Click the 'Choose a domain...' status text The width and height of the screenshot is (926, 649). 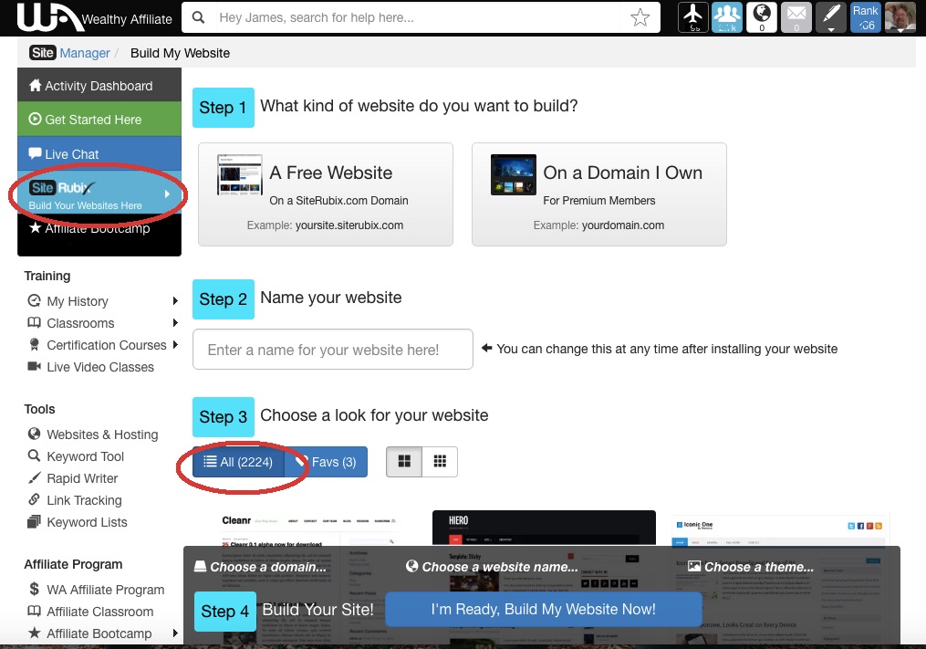[x=268, y=567]
